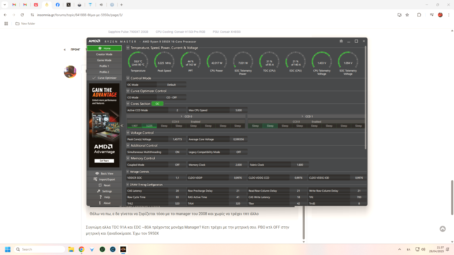Open the browser extensions puzzle icon
This screenshot has height=255, width=454.
click(419, 15)
